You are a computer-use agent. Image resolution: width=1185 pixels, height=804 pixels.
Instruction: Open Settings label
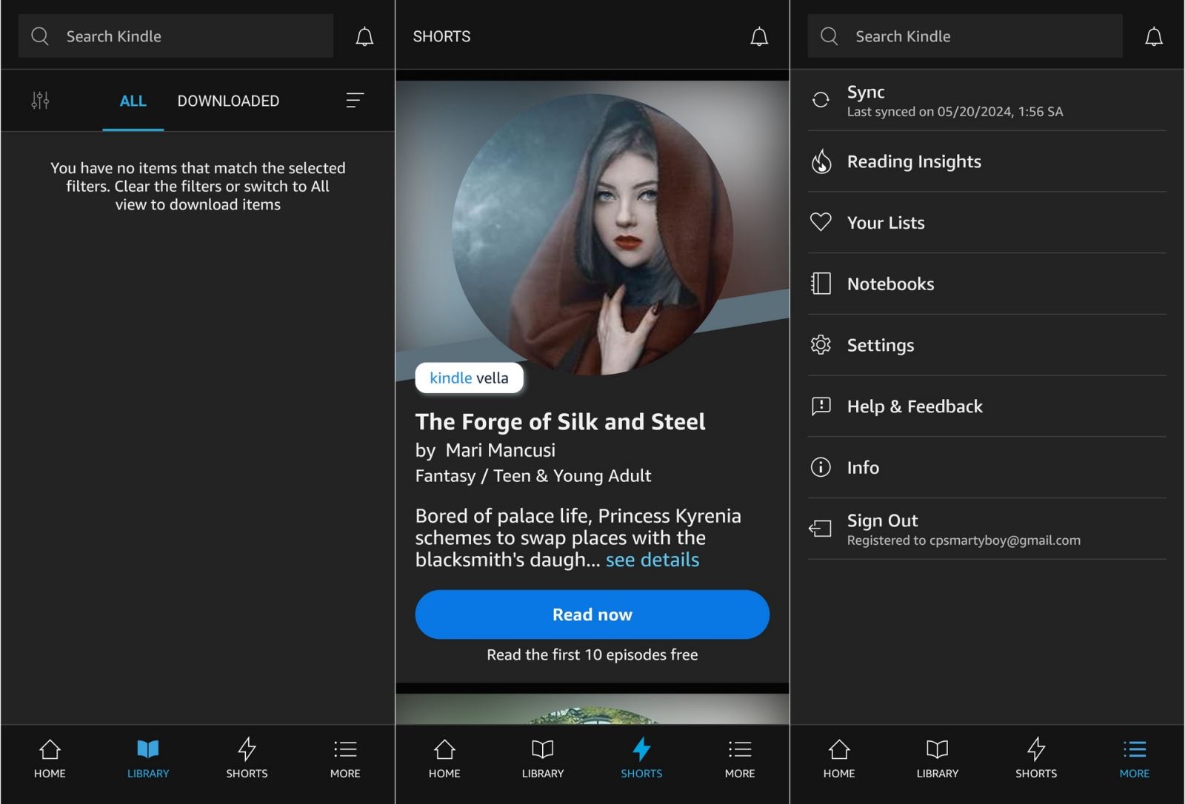coord(881,346)
